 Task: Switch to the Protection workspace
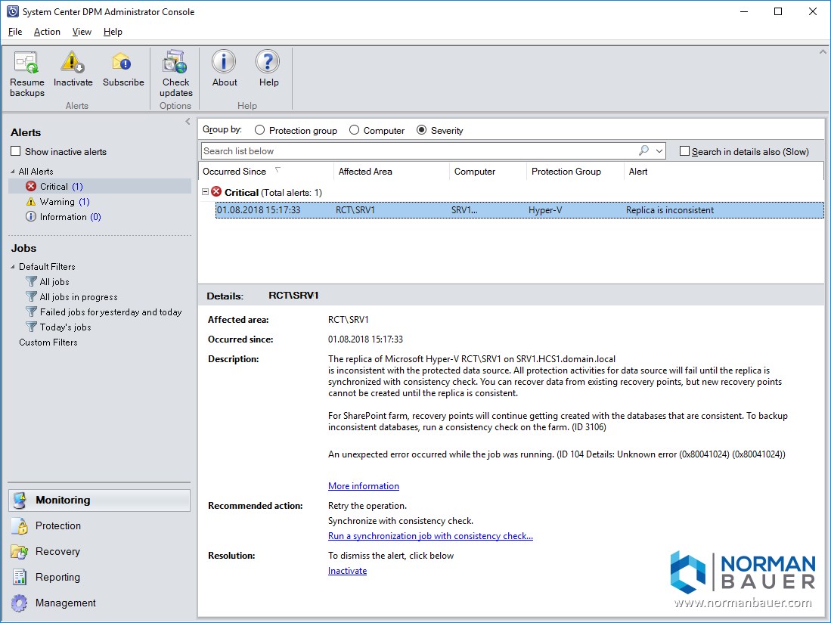99,525
